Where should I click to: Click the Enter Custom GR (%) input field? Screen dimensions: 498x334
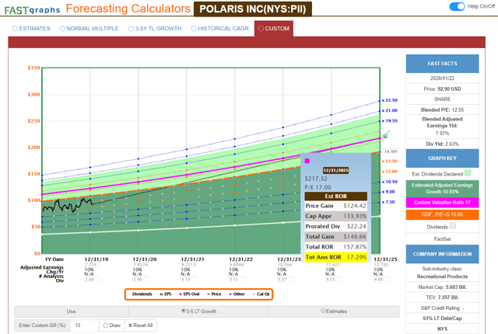(86, 325)
